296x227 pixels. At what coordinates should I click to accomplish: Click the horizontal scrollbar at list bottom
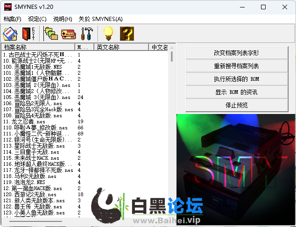35,221
